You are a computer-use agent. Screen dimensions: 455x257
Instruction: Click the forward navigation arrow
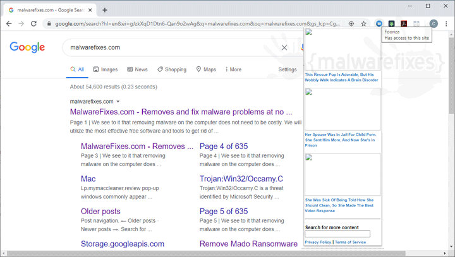point(21,24)
